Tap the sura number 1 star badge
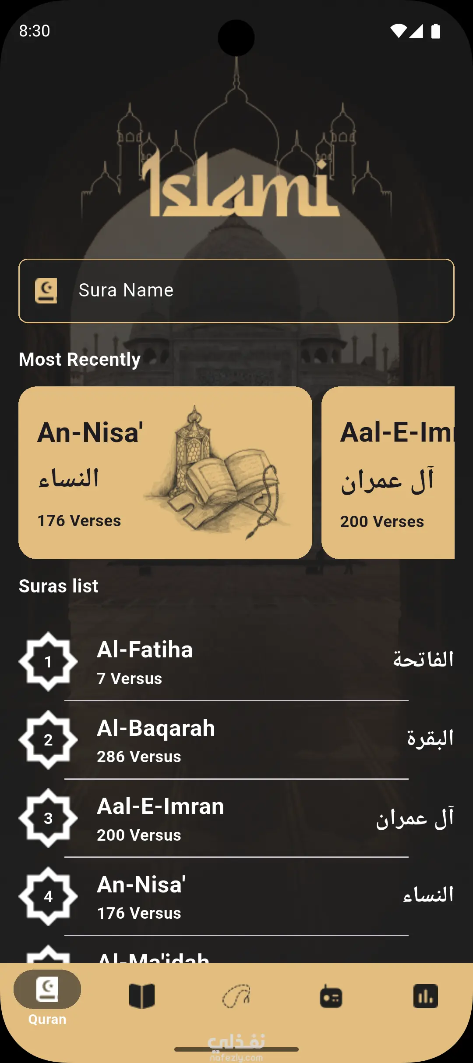 click(48, 661)
